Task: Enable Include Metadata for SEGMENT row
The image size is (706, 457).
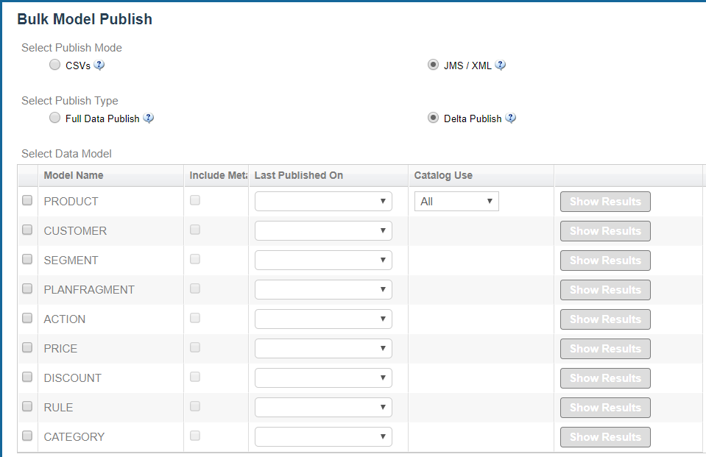Action: 195,259
